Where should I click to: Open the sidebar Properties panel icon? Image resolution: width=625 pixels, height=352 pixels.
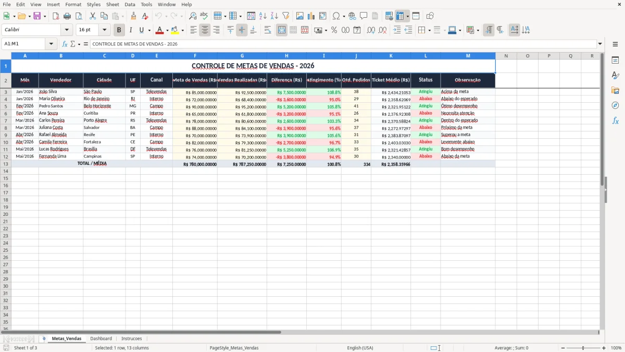[x=615, y=60]
